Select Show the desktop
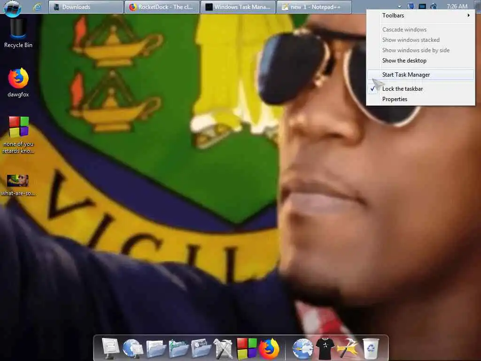481x361 pixels. [420, 61]
